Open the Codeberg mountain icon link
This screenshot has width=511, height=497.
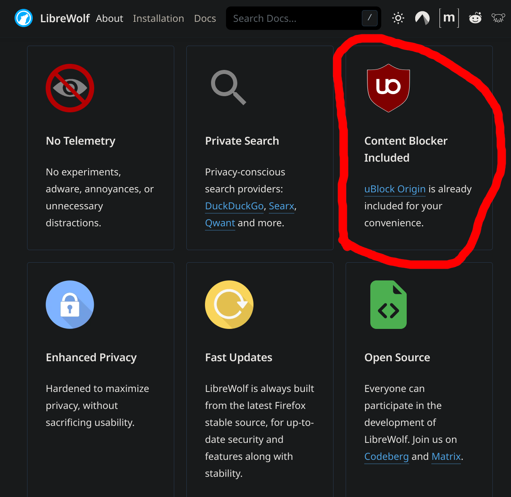(422, 18)
